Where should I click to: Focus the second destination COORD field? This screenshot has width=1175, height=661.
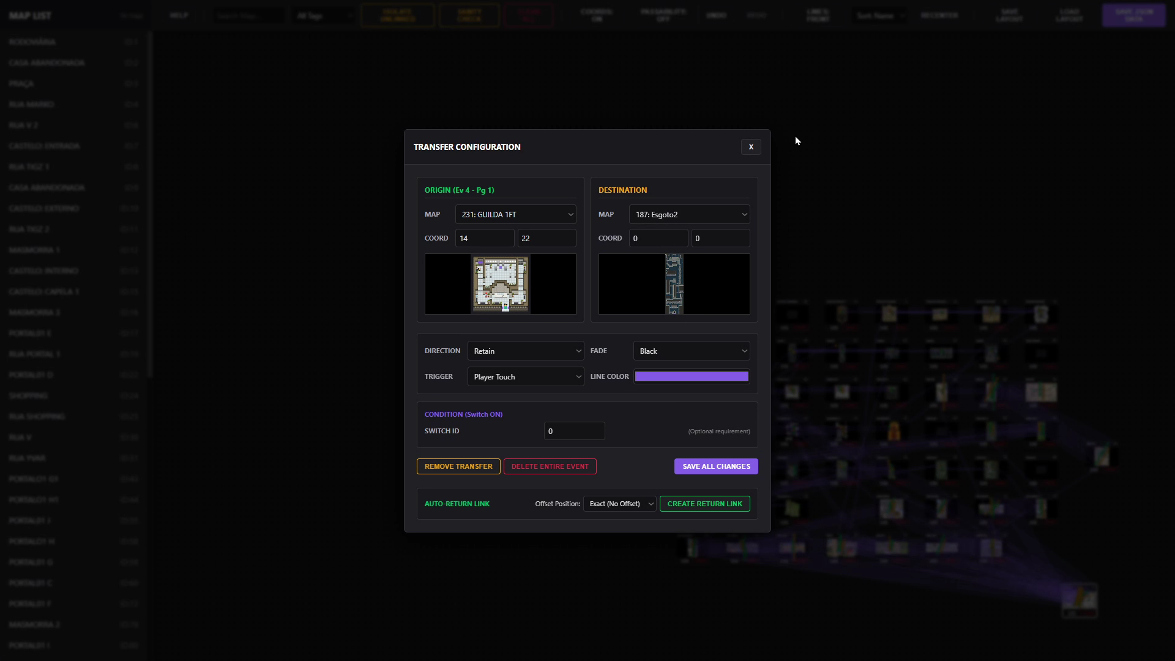(x=720, y=238)
